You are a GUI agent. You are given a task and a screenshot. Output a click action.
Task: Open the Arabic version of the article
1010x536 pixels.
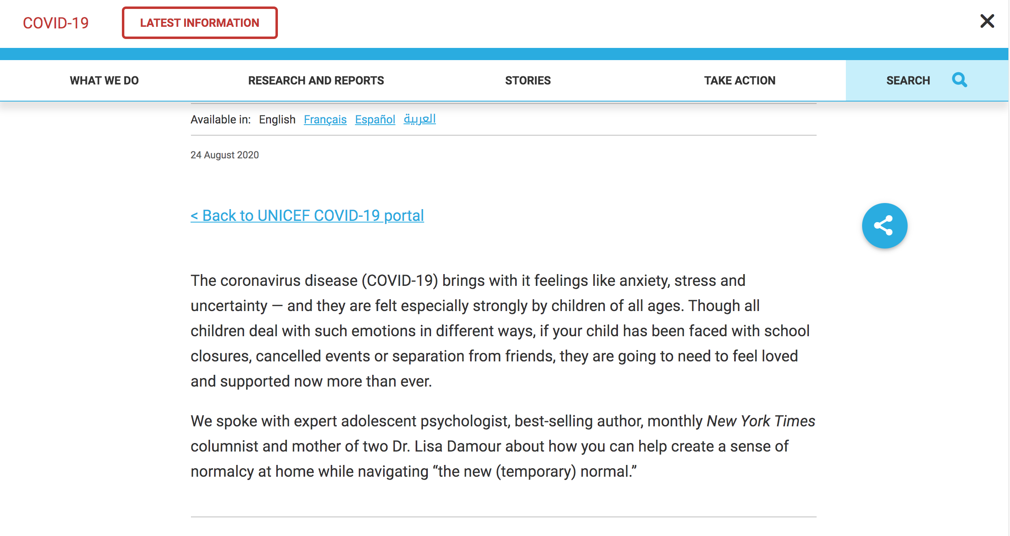pyautogui.click(x=419, y=119)
